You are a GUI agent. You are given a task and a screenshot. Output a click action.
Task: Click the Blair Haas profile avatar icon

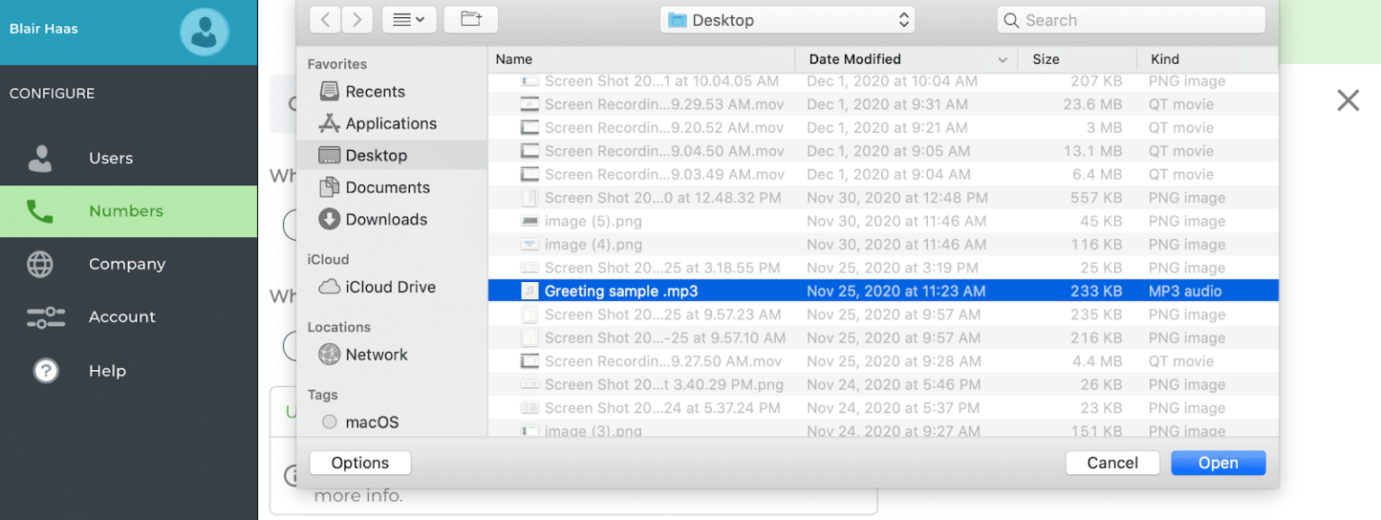click(204, 31)
